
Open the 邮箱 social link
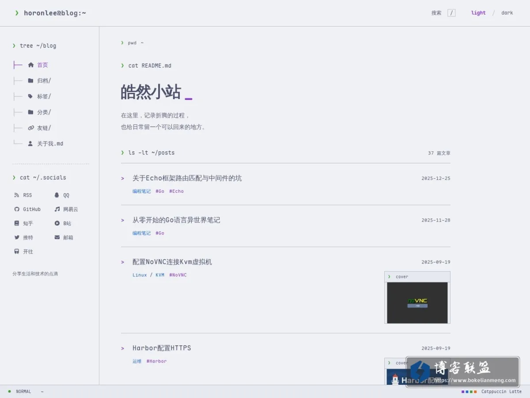[x=64, y=237]
